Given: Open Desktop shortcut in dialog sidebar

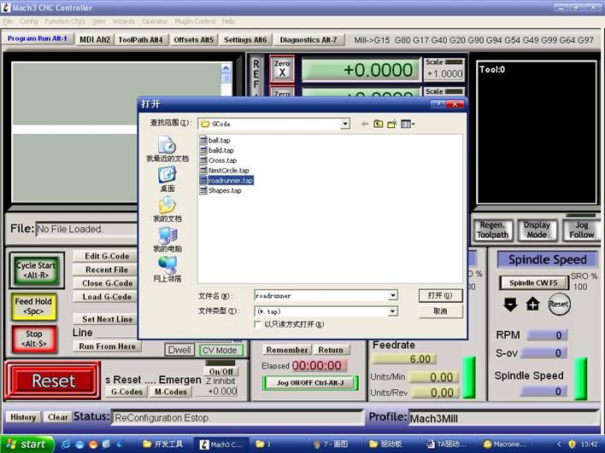Looking at the screenshot, I should [x=167, y=179].
